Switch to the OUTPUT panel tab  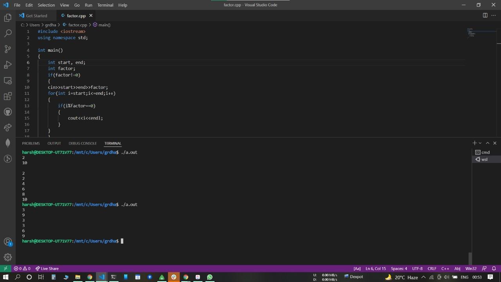click(54, 143)
